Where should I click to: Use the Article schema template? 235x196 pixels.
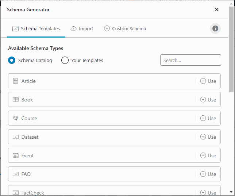pos(208,81)
